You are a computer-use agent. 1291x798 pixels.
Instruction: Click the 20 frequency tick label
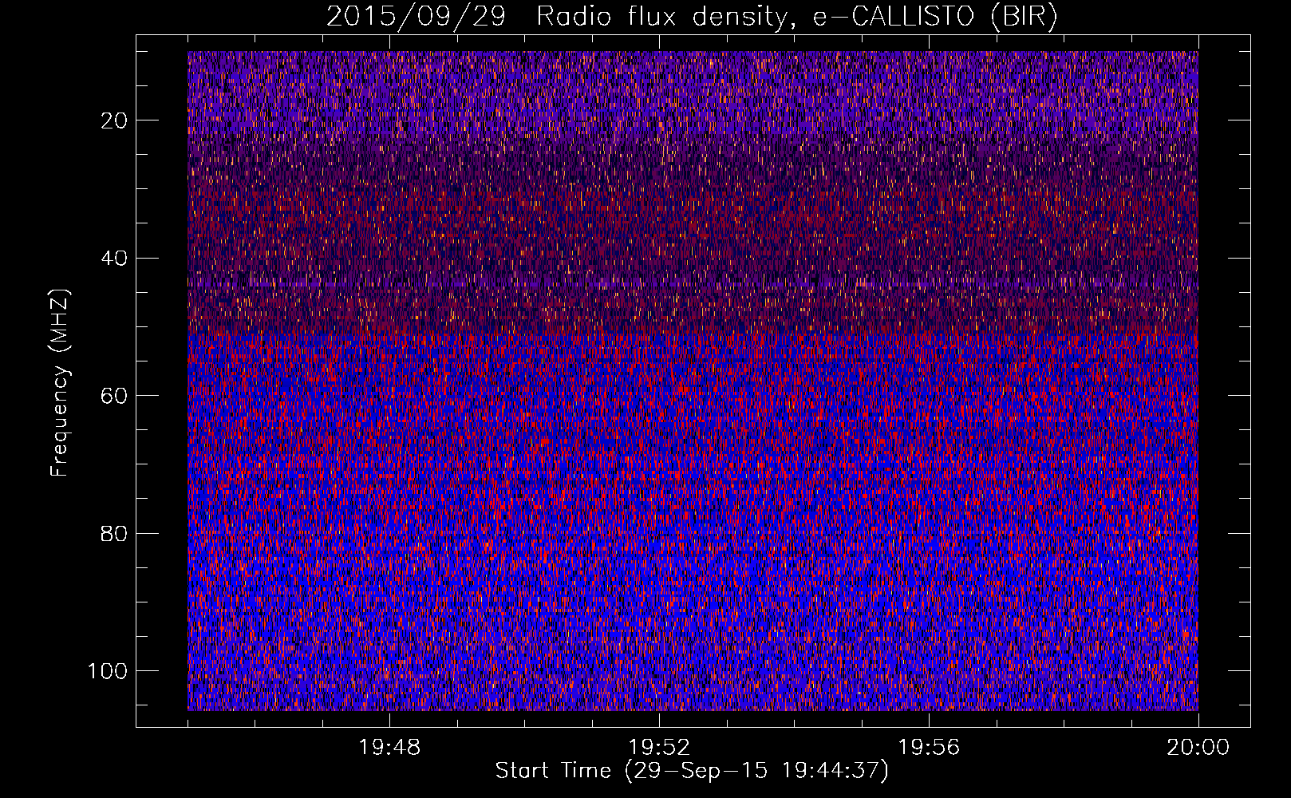tap(115, 120)
